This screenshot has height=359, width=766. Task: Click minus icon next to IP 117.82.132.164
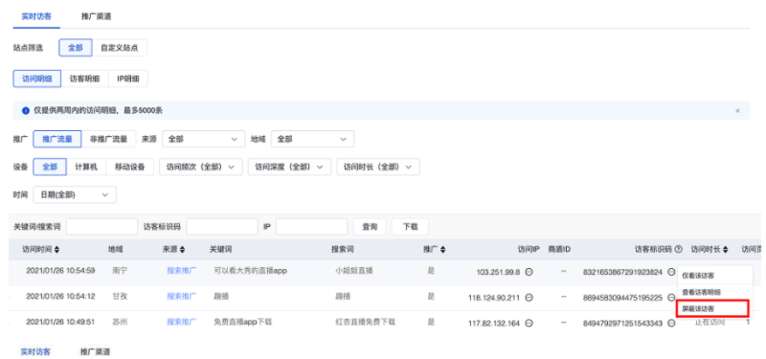529,324
